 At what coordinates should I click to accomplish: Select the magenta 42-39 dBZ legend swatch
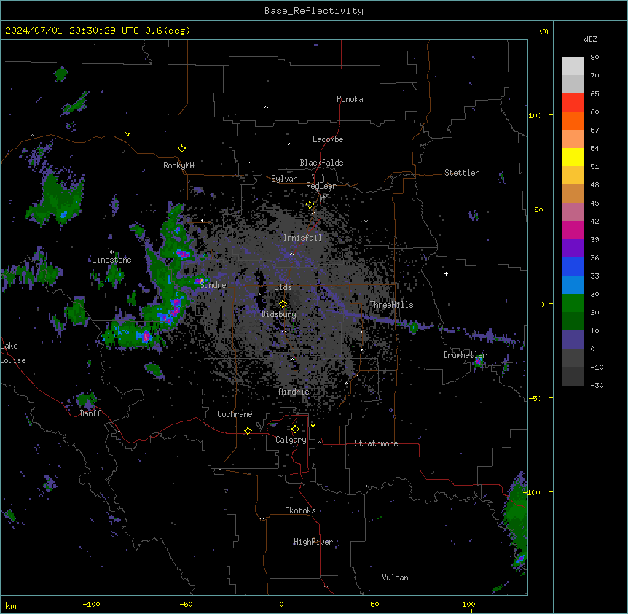[x=573, y=230]
